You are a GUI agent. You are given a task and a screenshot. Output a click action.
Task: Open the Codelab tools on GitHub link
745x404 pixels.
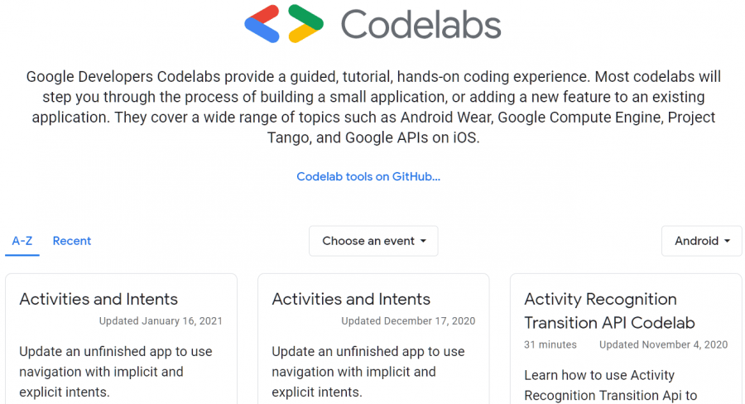pos(368,176)
